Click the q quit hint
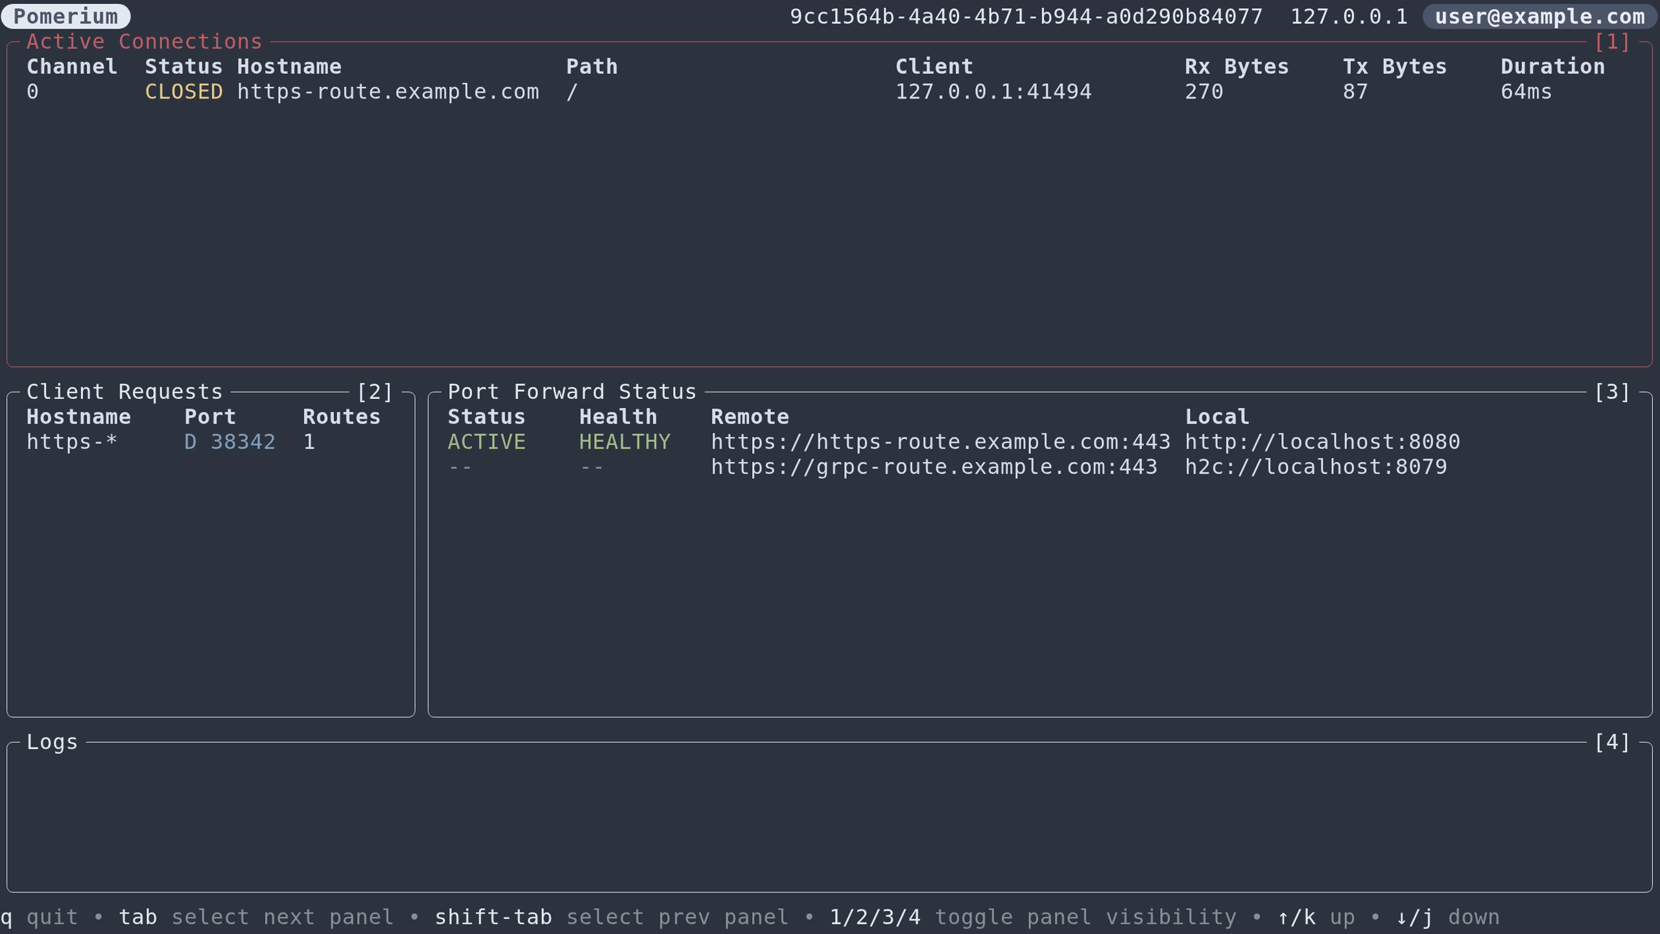The image size is (1660, 934). pos(39,917)
